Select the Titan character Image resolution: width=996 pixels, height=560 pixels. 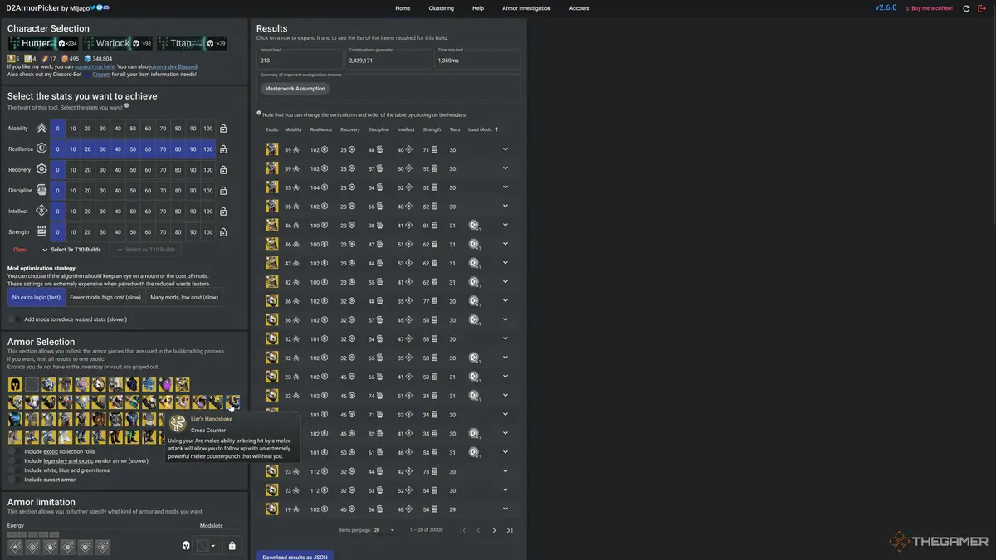point(192,43)
